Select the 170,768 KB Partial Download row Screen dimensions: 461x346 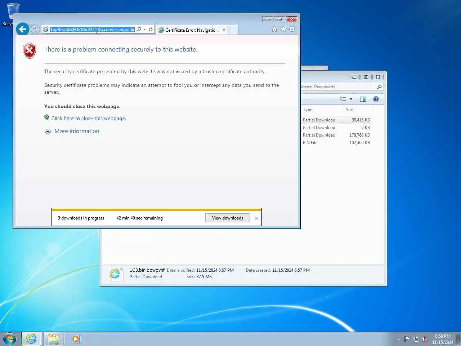pos(336,135)
